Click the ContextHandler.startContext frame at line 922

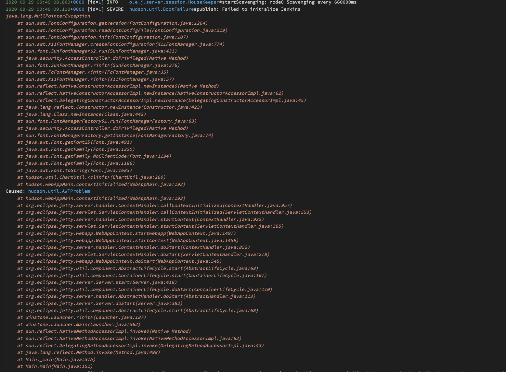[x=141, y=219]
